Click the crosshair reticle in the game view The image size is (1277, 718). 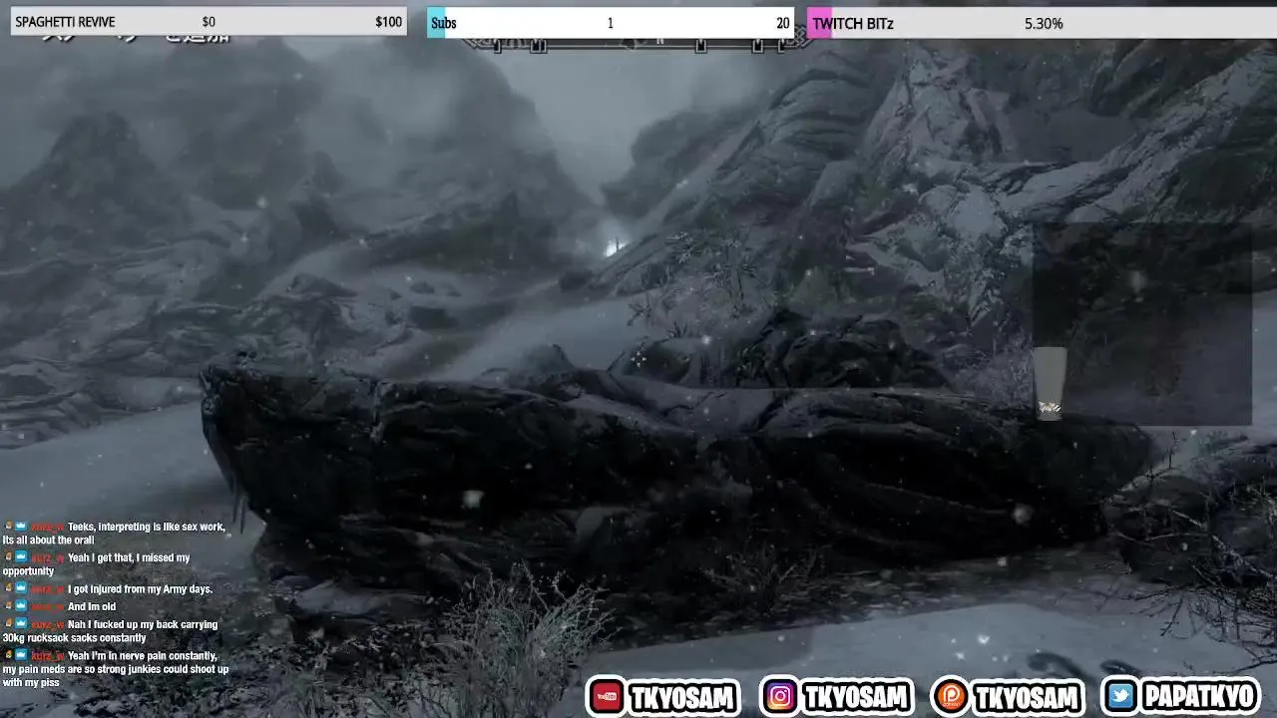pyautogui.click(x=638, y=359)
